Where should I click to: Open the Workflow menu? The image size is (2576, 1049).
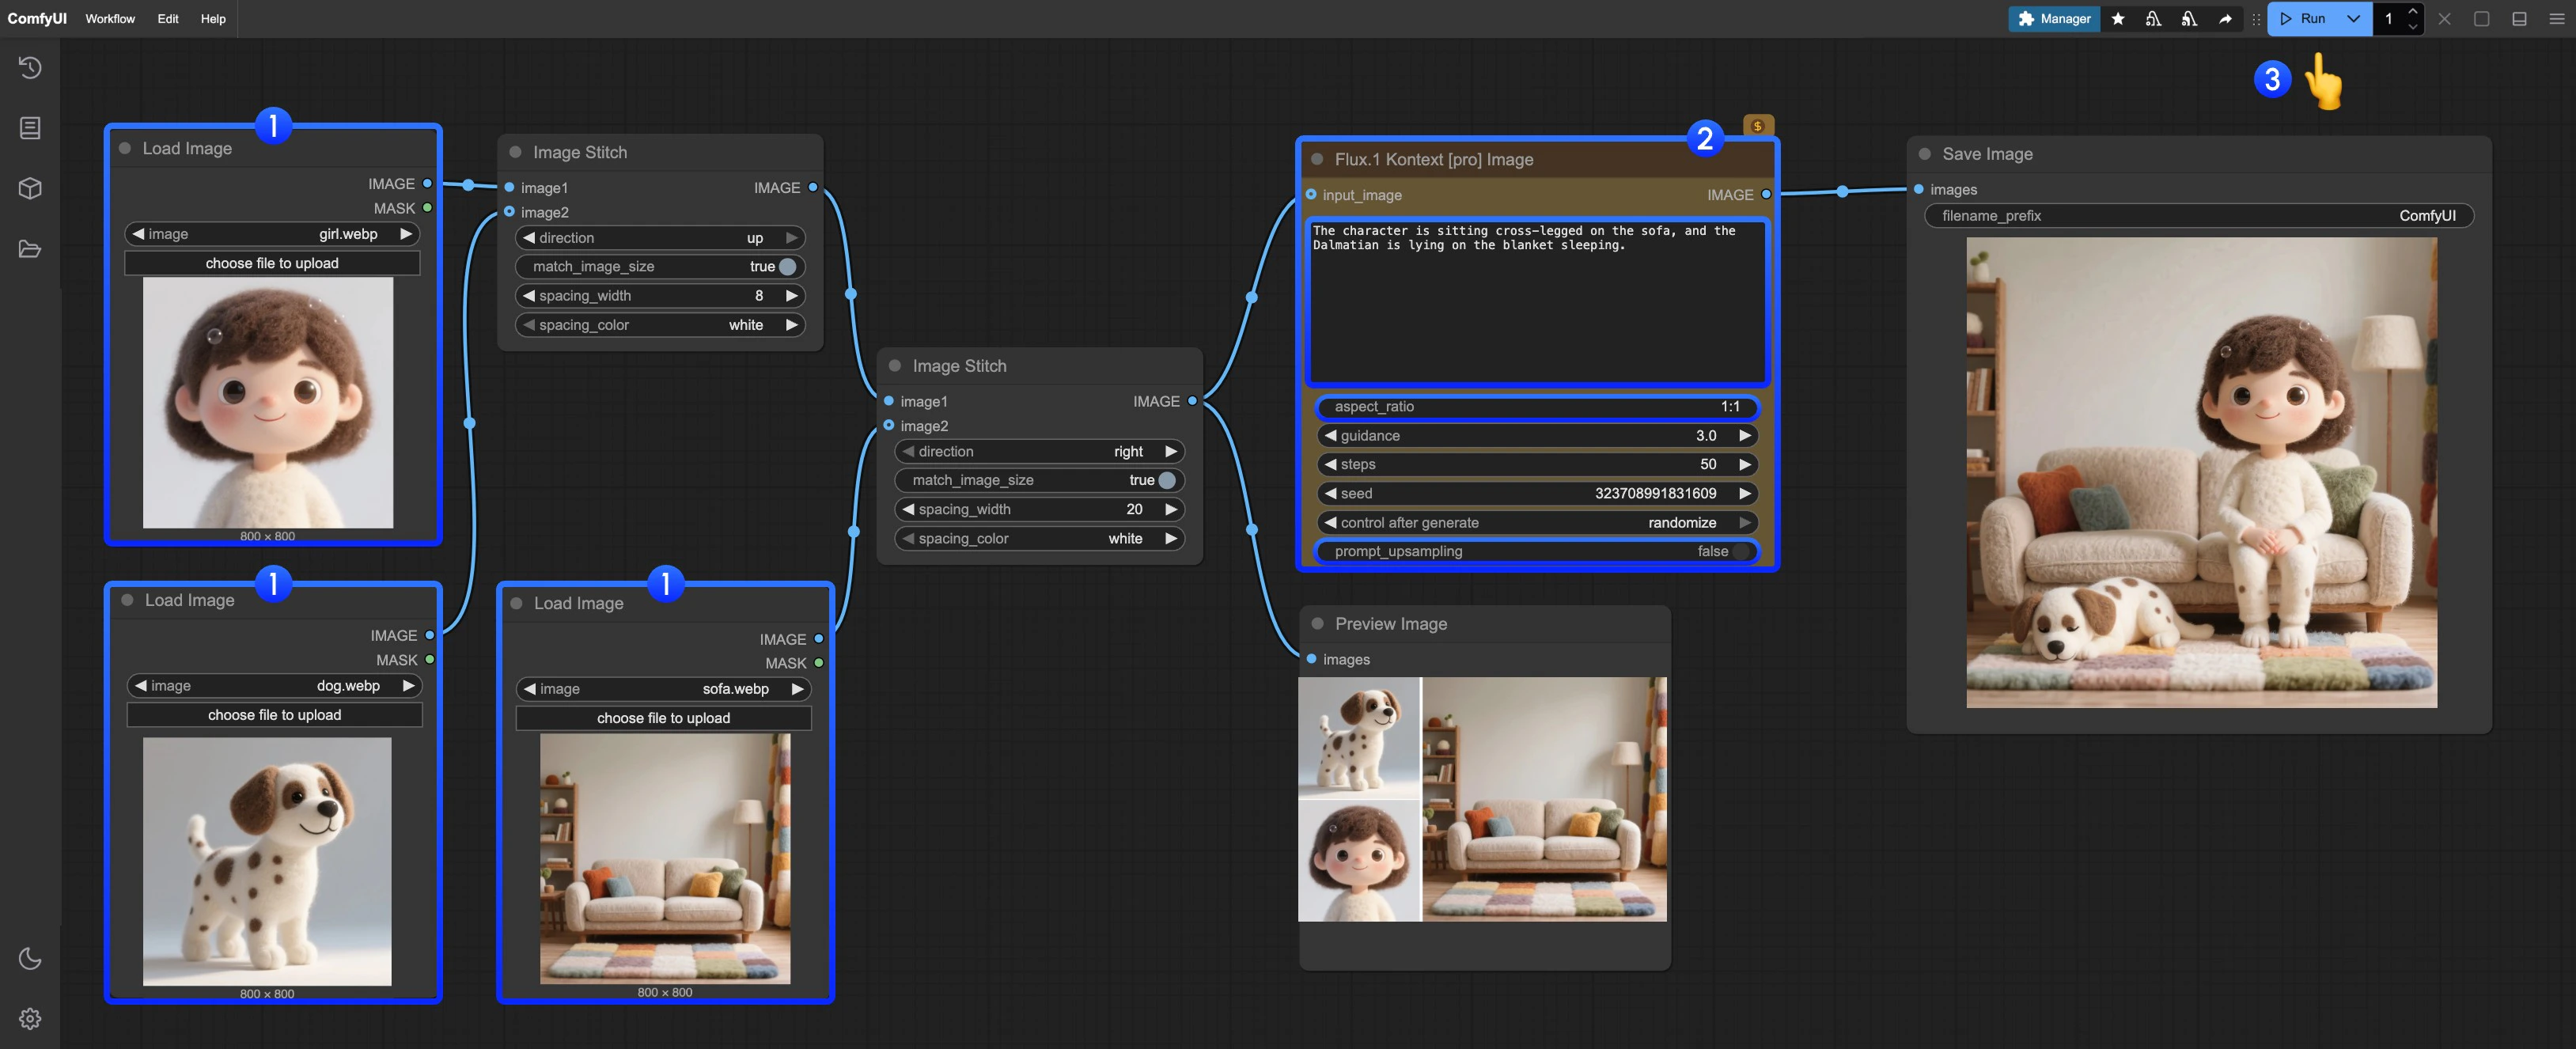coord(110,18)
